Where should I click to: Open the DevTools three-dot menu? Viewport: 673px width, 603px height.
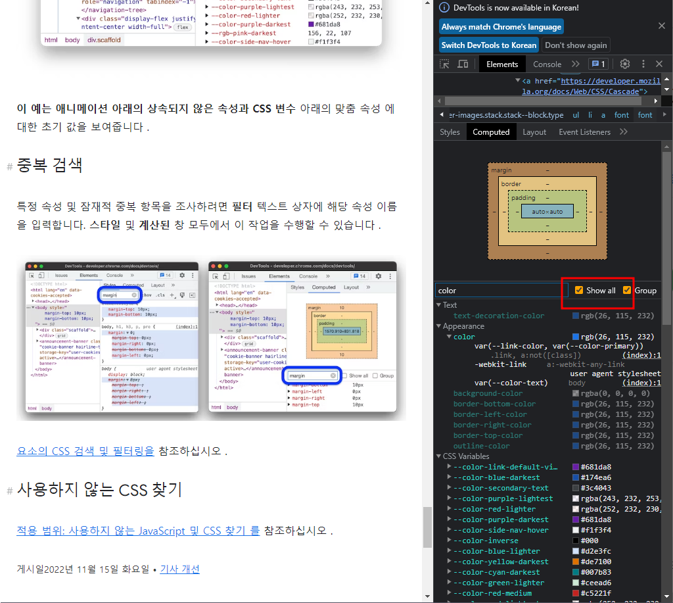(643, 64)
